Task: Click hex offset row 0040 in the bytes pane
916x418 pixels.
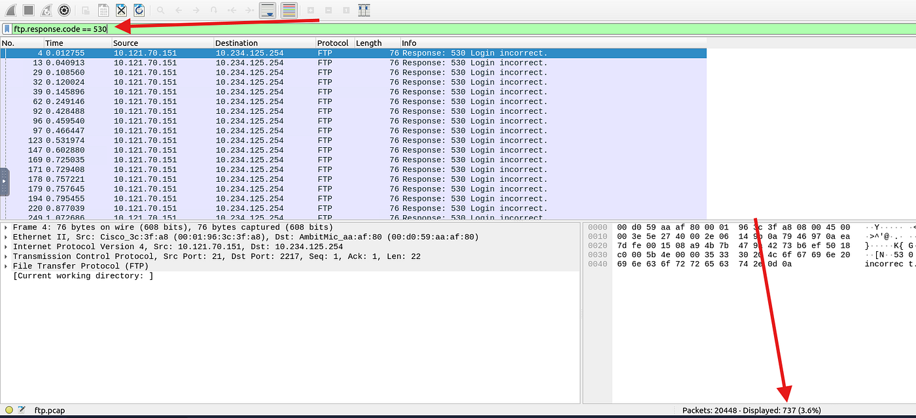Action: 597,264
